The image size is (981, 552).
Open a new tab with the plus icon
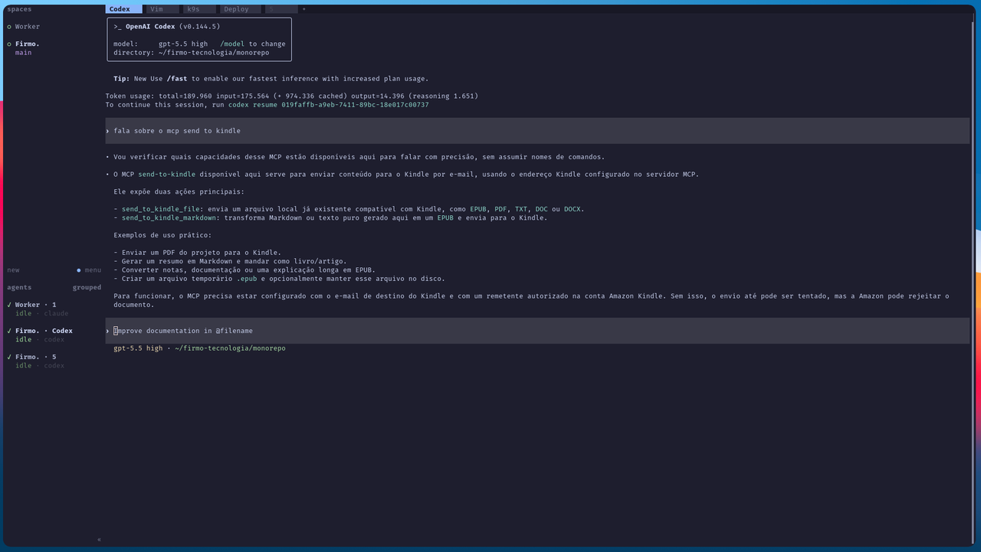[303, 9]
